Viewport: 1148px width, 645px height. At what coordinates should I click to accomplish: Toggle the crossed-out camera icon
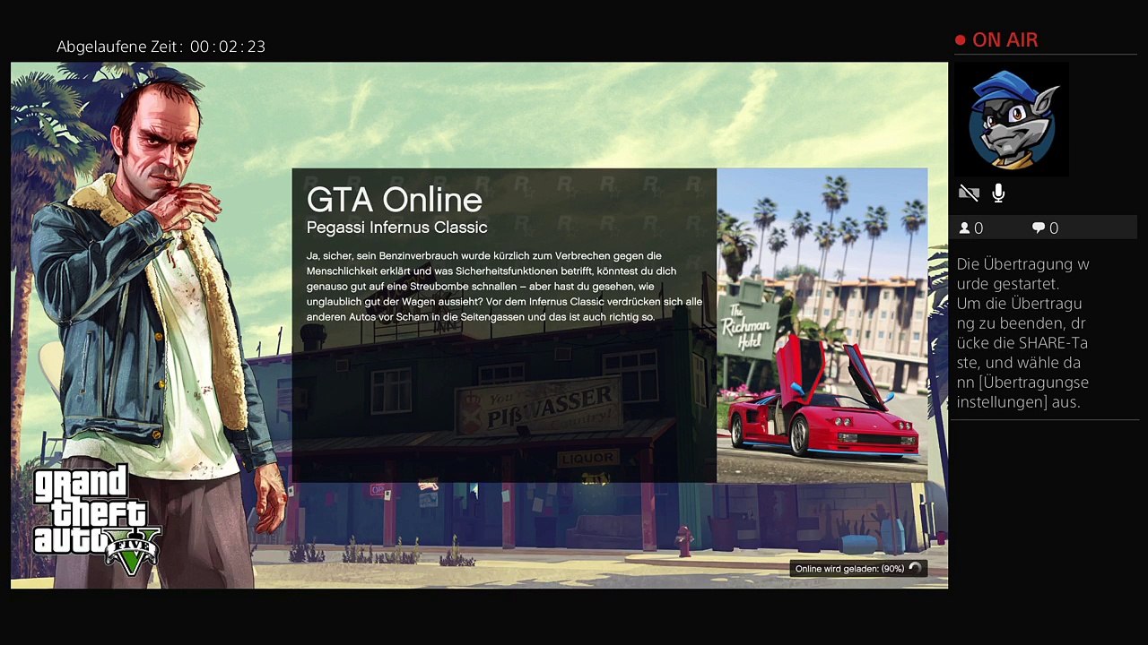coord(969,193)
